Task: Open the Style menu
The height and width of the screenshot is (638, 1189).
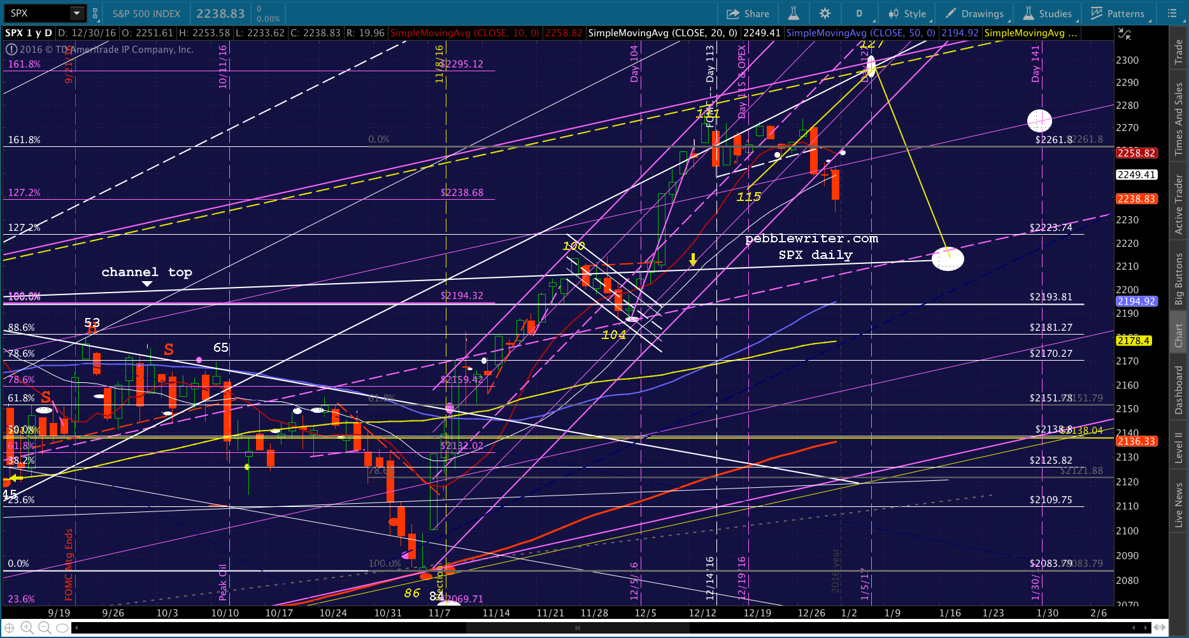Action: 908,13
